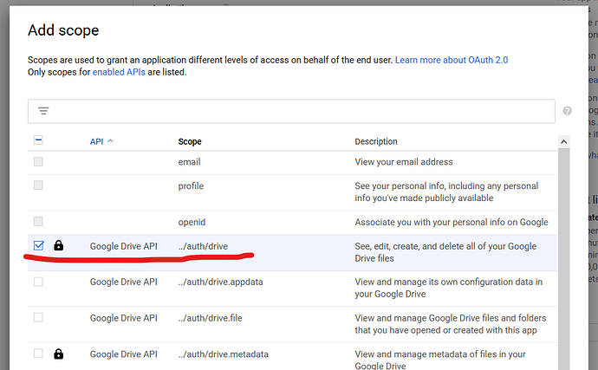The width and height of the screenshot is (598, 370).
Task: Open Learn more about OAuth 2.0 link
Action: [x=452, y=60]
